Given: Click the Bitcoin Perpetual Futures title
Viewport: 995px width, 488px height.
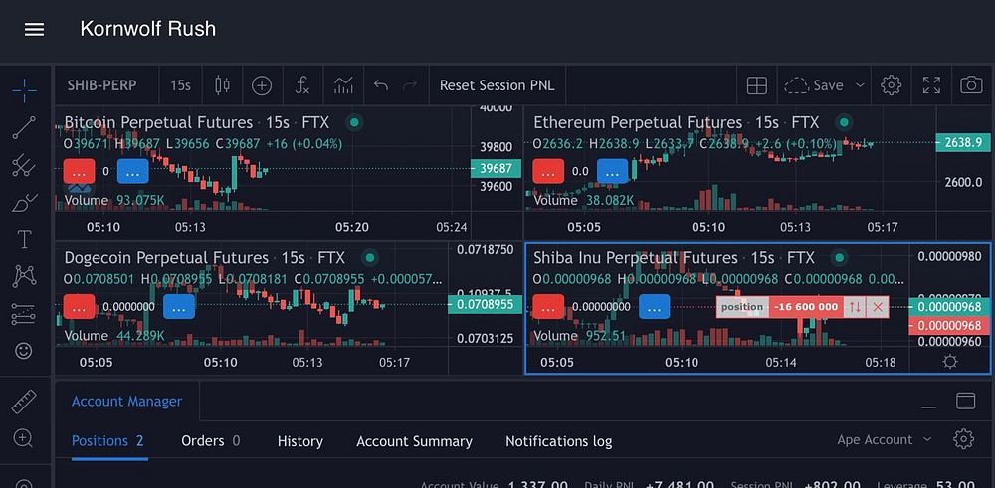Looking at the screenshot, I should pos(158,121).
